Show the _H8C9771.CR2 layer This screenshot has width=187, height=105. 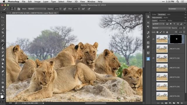[153, 49]
